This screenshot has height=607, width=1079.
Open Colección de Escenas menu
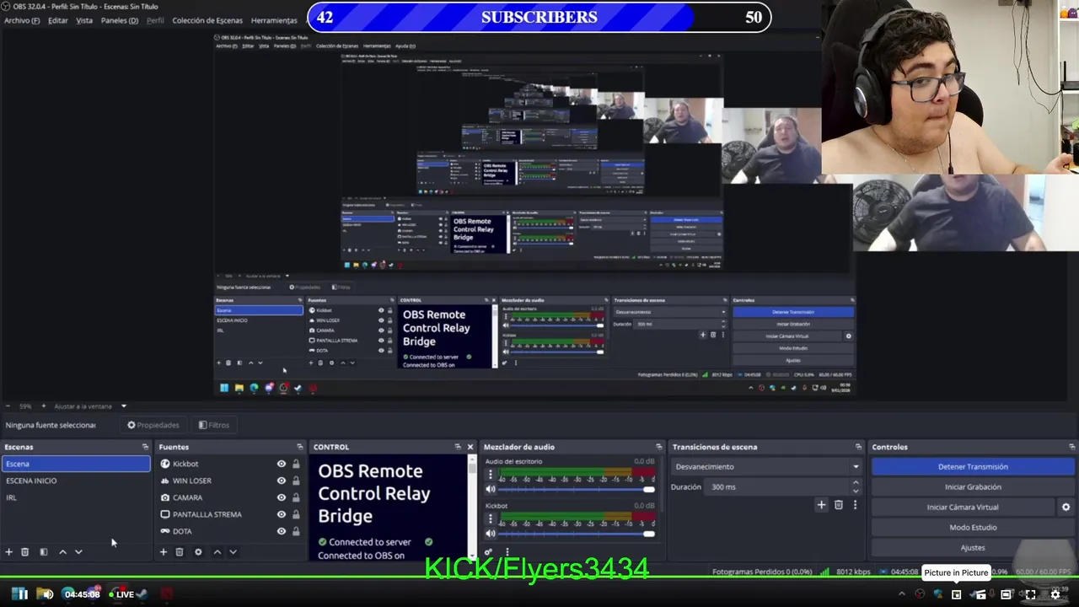click(207, 20)
